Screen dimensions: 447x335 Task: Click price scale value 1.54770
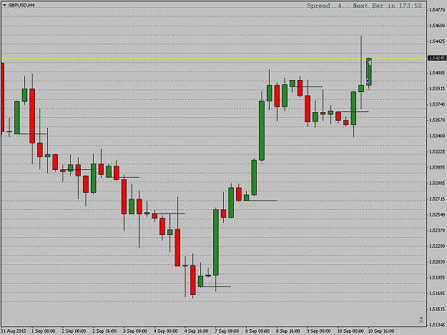(x=437, y=10)
